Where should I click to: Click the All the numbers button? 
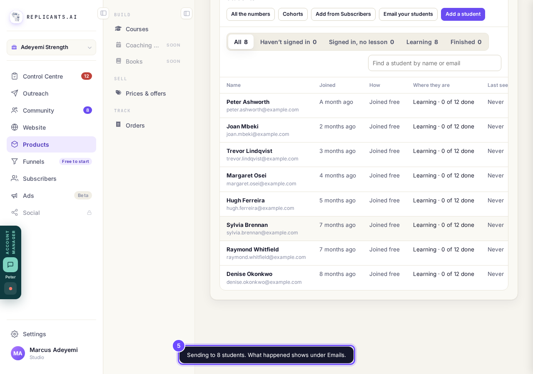(x=251, y=14)
